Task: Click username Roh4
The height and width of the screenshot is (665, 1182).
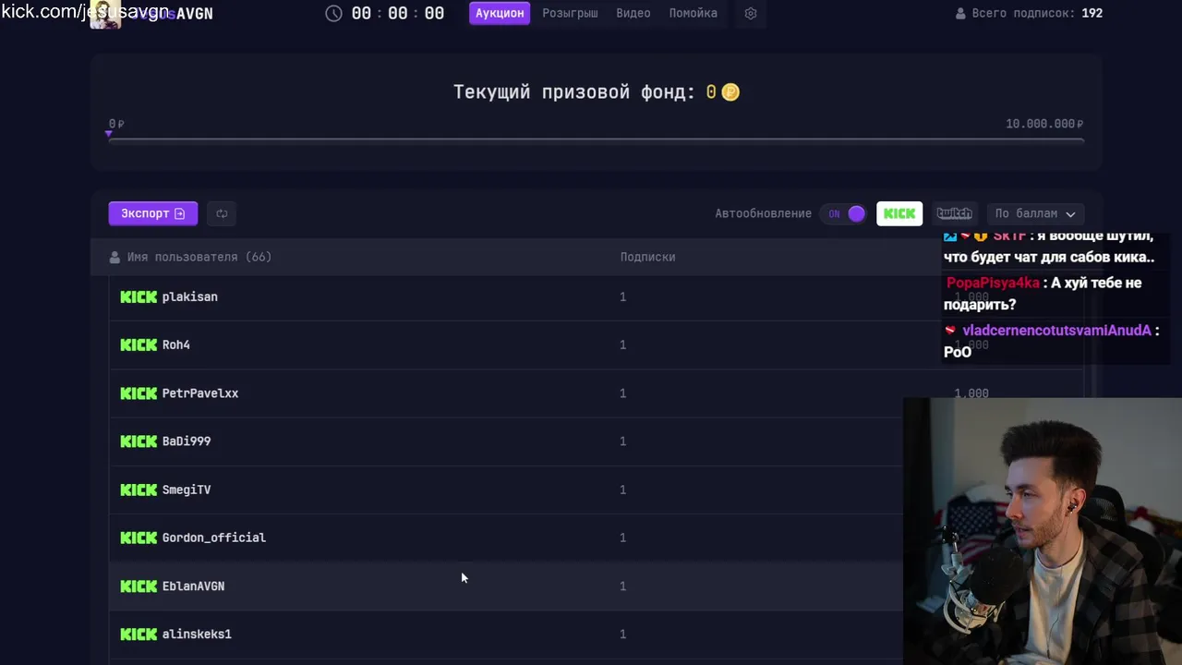Action: coord(176,345)
